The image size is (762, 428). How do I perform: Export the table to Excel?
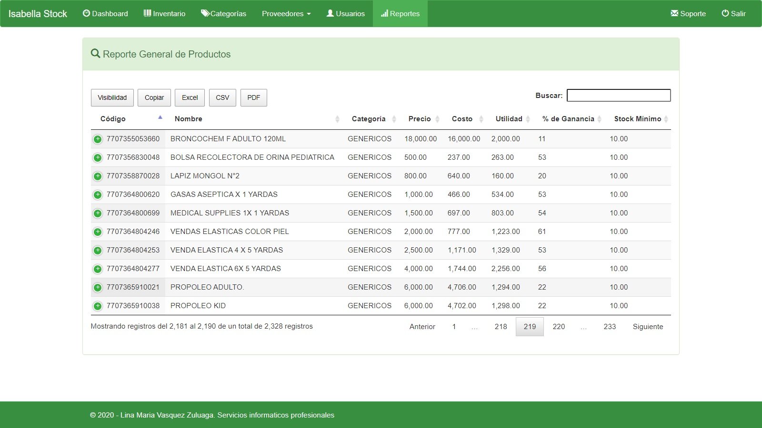[x=190, y=97]
